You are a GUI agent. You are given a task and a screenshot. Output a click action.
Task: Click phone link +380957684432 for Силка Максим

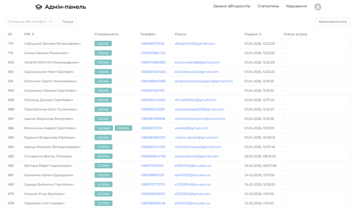tap(153, 53)
